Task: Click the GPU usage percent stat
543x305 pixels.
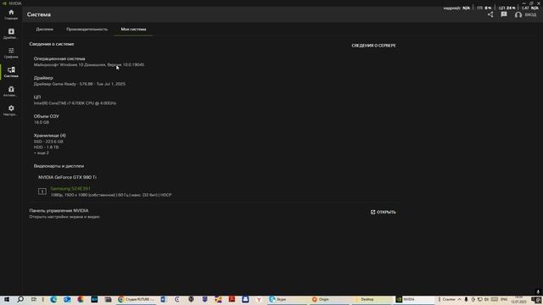Action: click(x=484, y=8)
